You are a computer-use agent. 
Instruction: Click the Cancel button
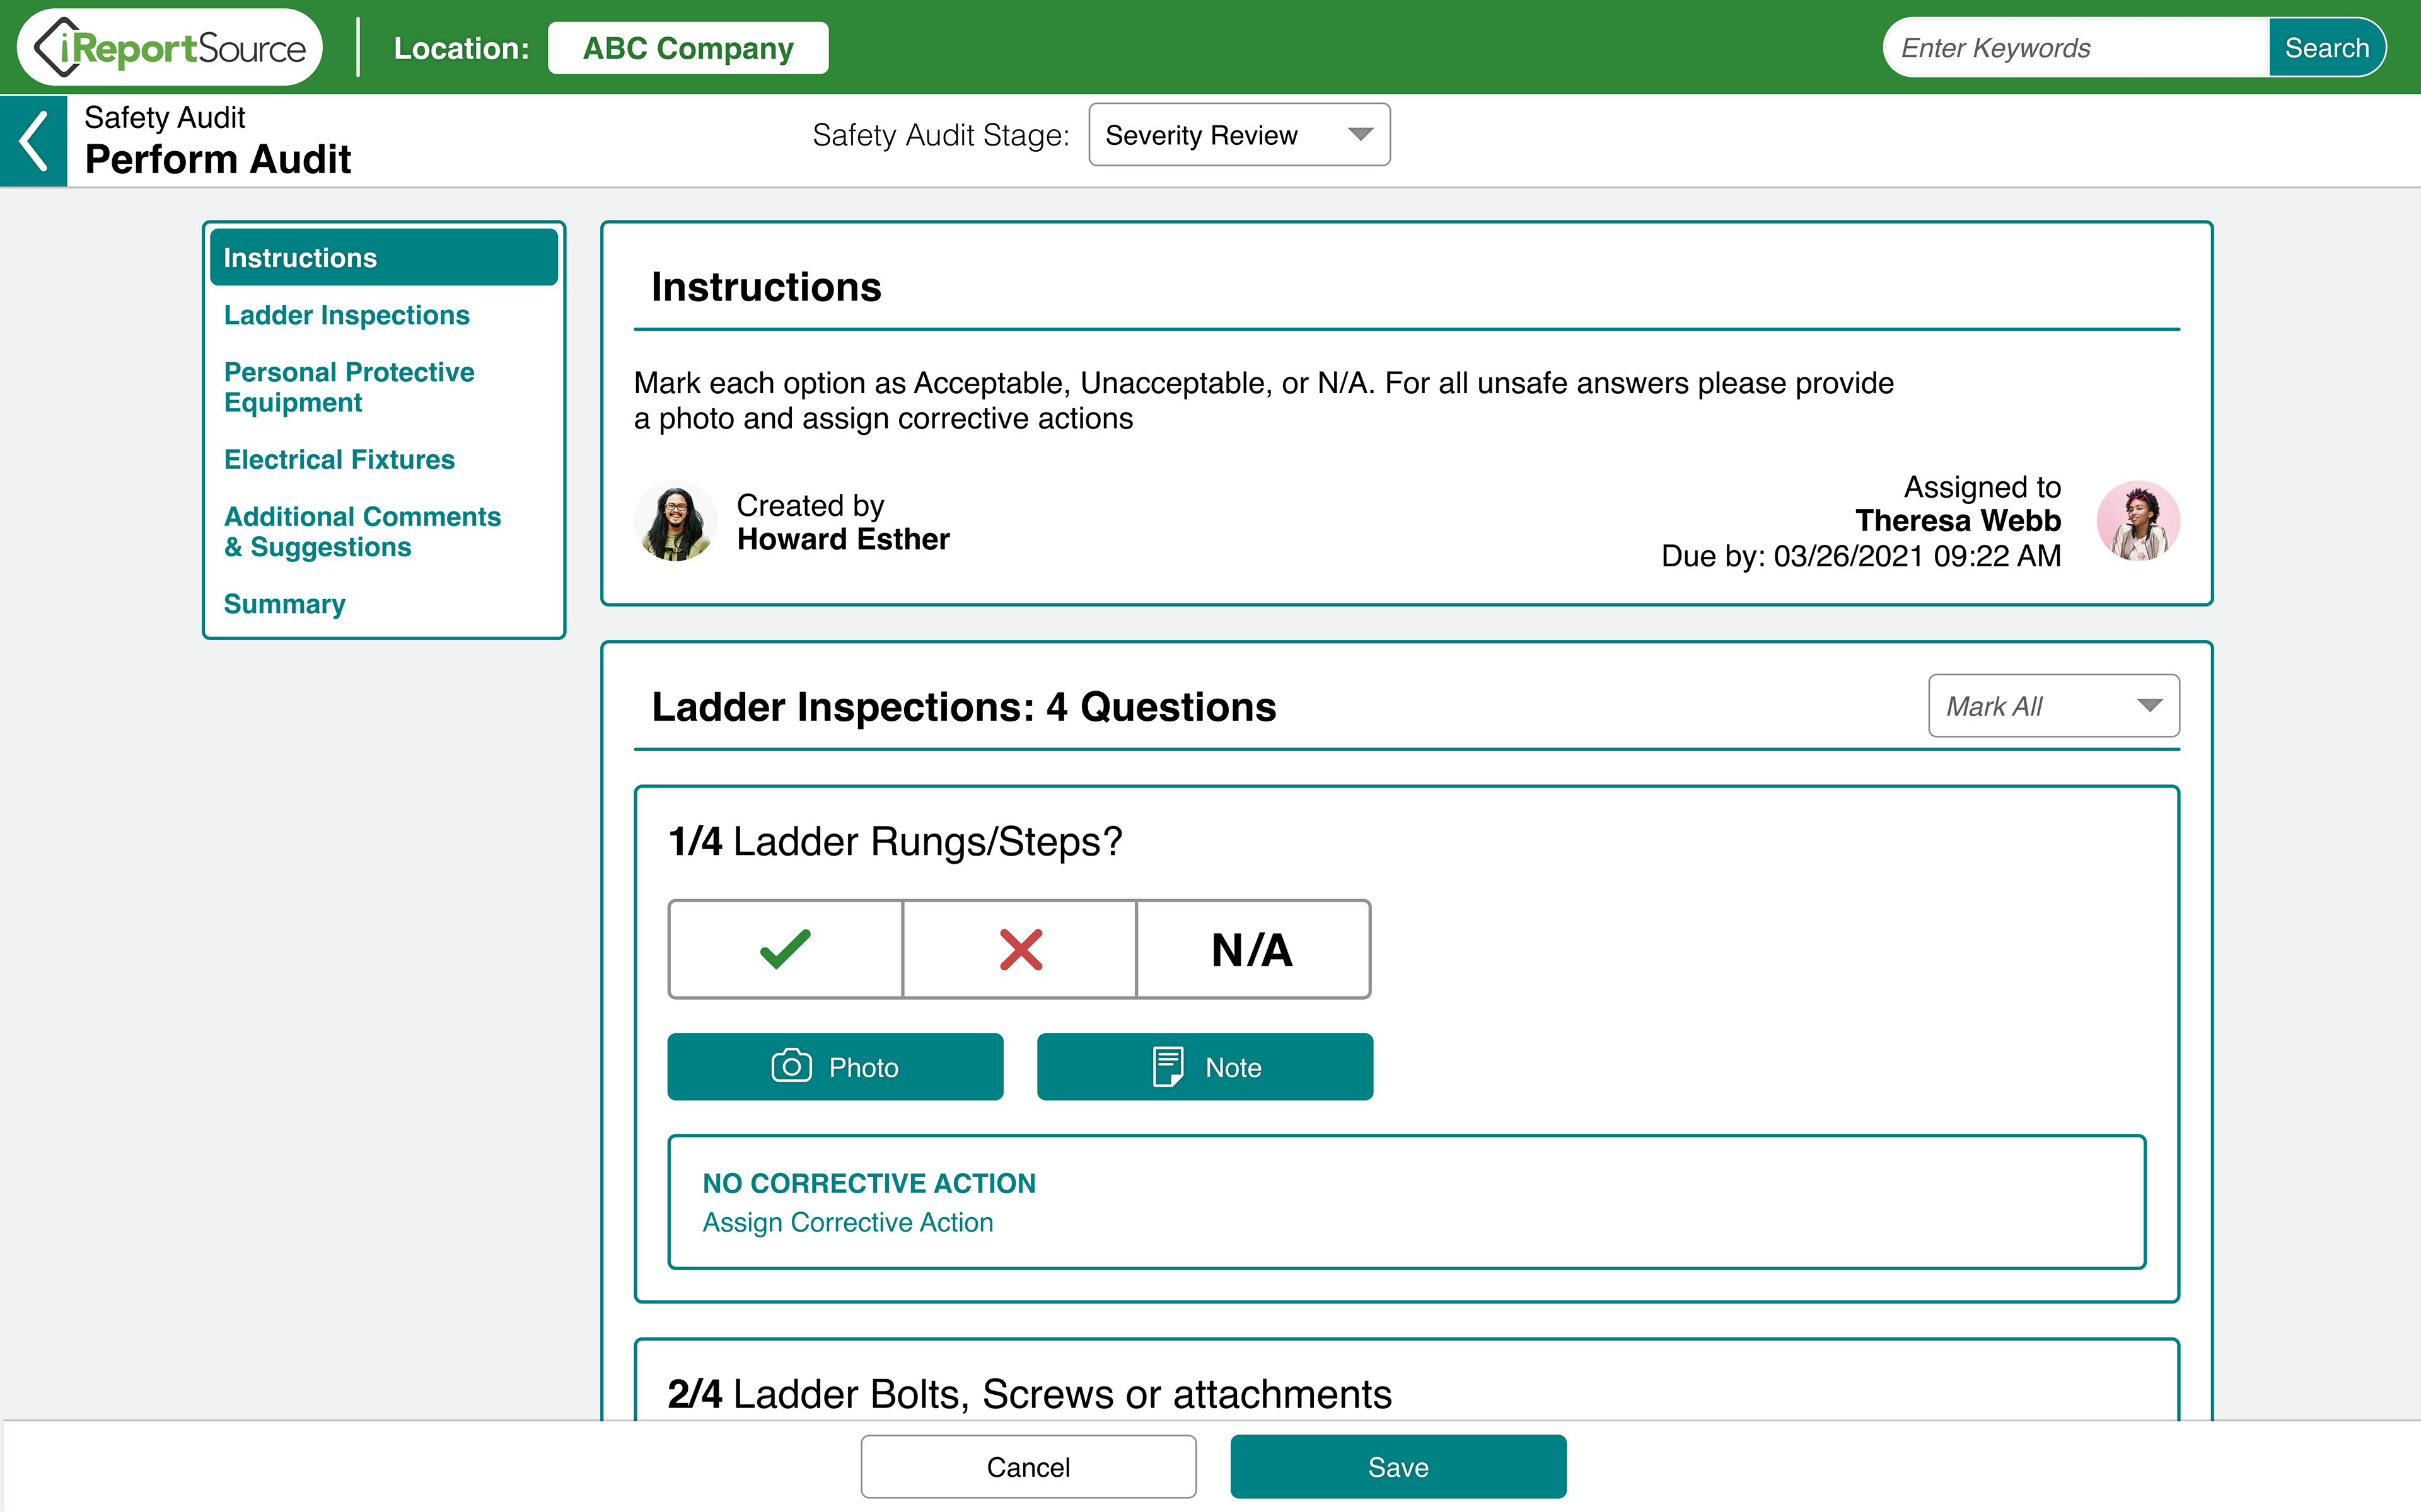tap(1028, 1467)
